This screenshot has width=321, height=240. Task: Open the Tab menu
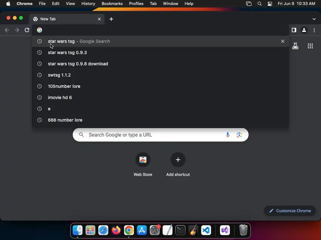[153, 4]
